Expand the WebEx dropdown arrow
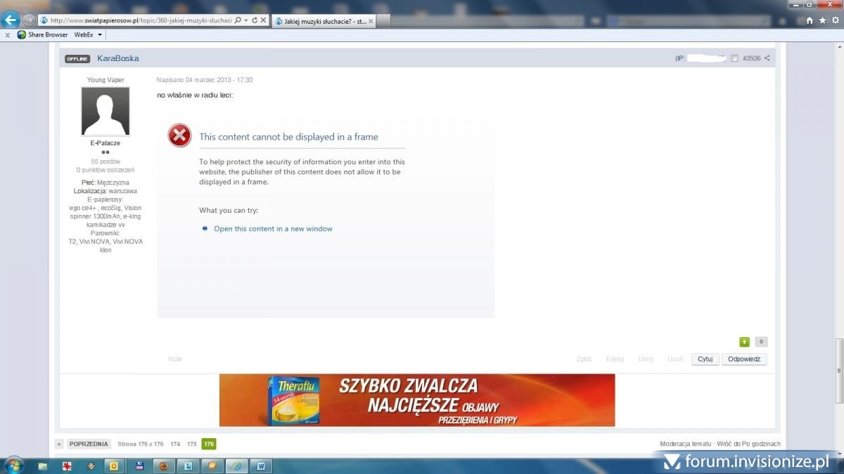Viewport: 844px width, 474px height. 100,34
